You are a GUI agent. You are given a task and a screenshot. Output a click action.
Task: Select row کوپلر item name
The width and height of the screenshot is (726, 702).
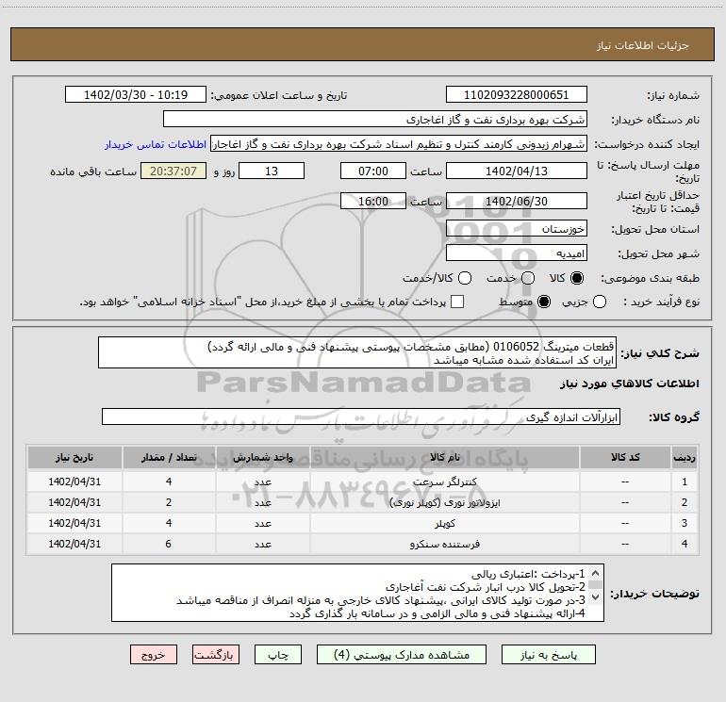point(444,523)
